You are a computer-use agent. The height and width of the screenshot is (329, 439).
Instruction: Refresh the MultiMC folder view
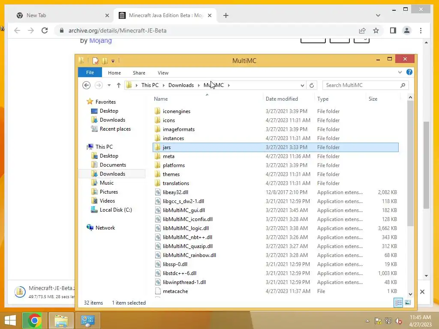(x=312, y=85)
